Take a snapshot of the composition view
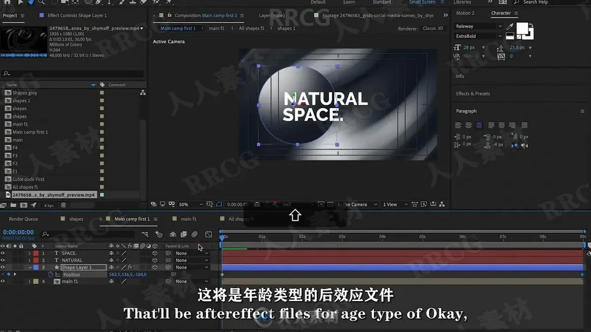The height and width of the screenshot is (332, 591). point(257,204)
